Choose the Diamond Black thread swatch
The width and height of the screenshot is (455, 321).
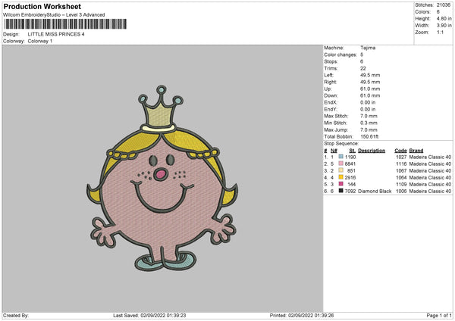(x=341, y=191)
